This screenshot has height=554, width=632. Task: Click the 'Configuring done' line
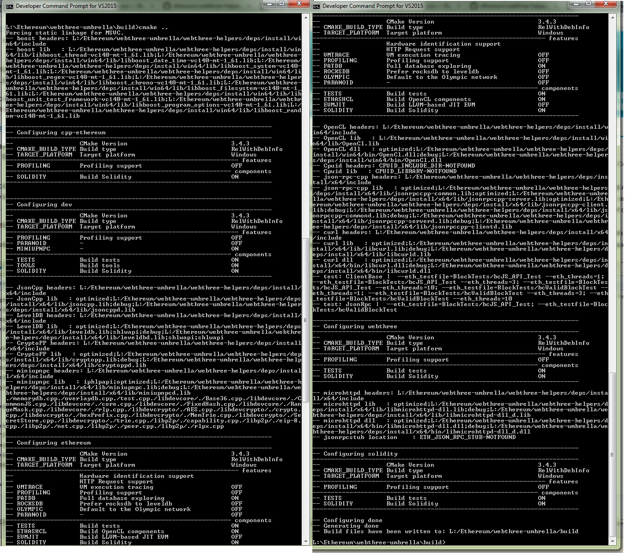347,520
